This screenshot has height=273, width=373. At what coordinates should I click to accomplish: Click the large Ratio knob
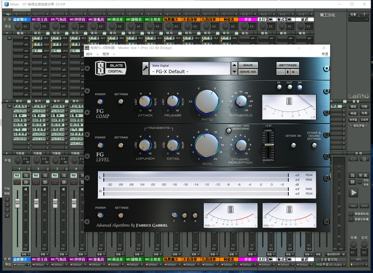point(207,101)
